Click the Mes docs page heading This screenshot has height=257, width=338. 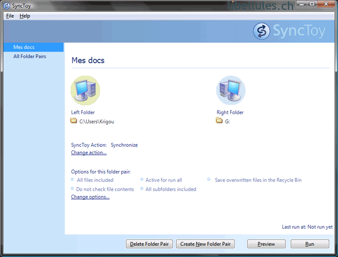(88, 60)
